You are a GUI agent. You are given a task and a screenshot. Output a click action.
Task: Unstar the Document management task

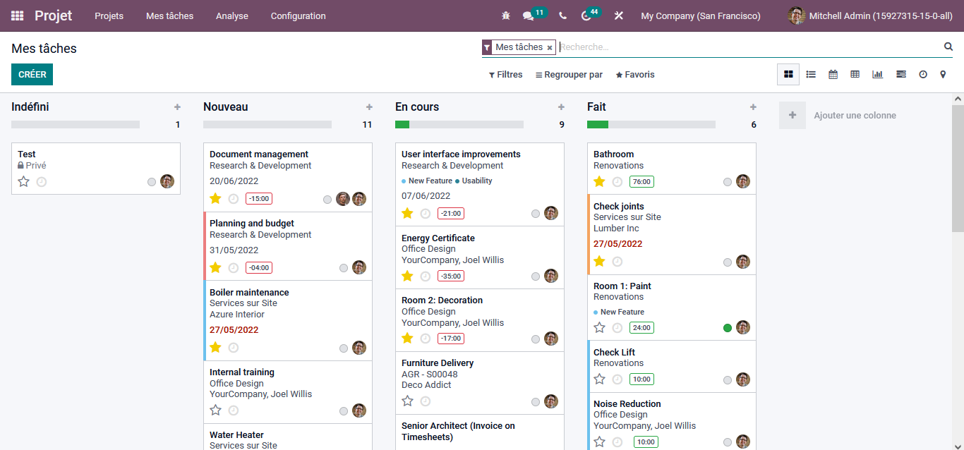[x=215, y=198]
